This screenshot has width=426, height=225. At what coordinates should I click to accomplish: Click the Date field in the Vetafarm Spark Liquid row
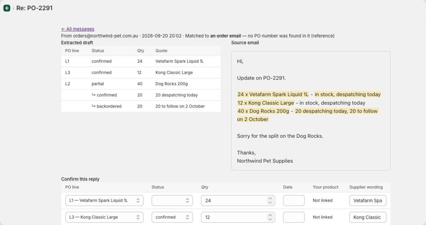click(294, 200)
